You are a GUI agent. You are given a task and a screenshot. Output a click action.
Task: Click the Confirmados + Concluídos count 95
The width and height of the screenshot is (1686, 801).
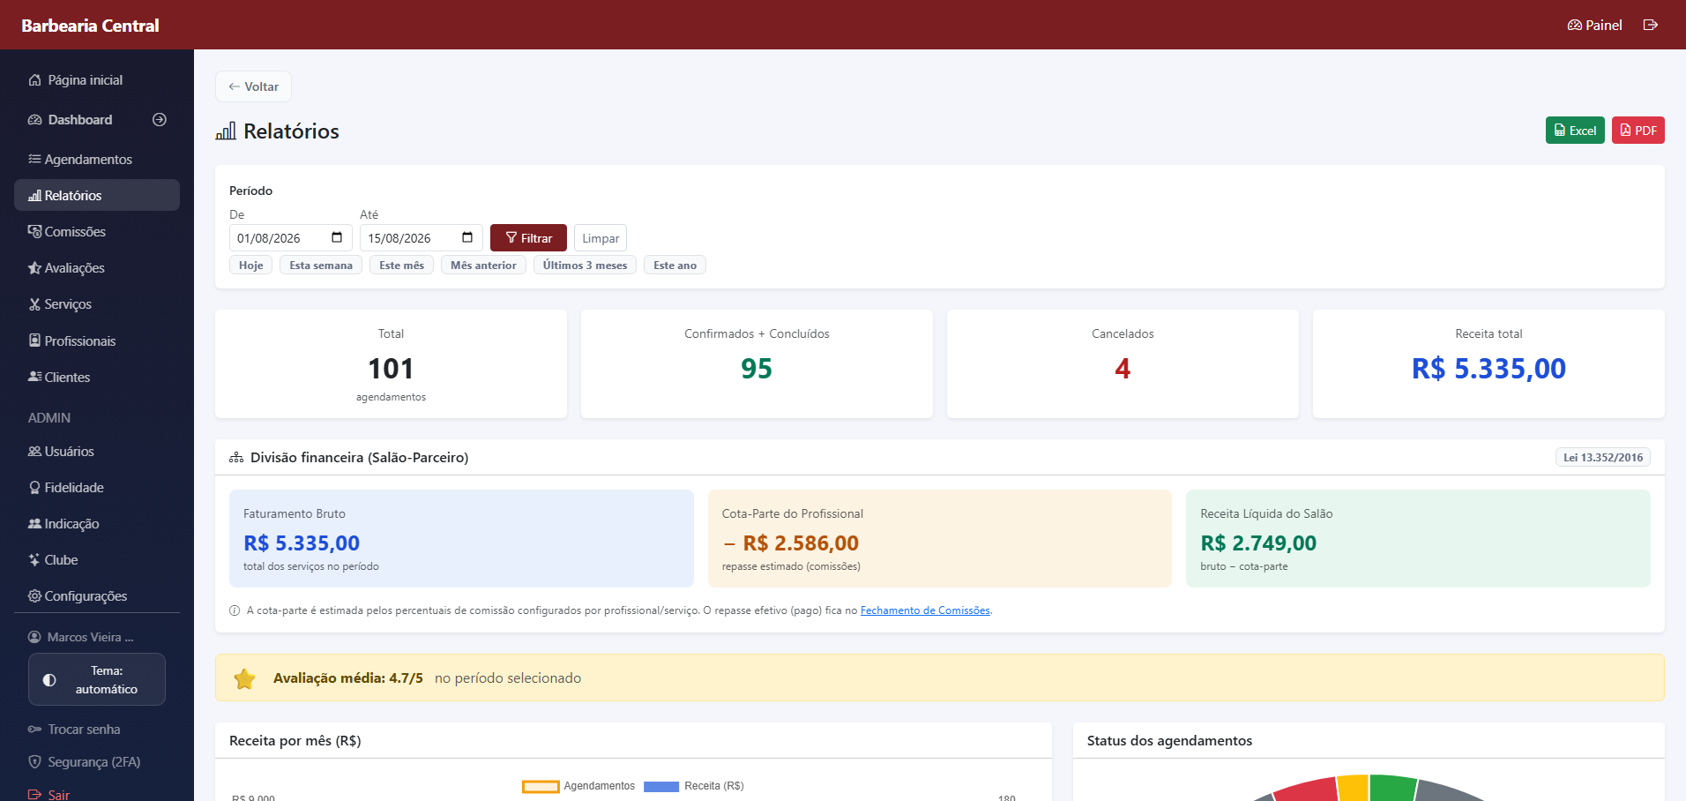tap(757, 368)
